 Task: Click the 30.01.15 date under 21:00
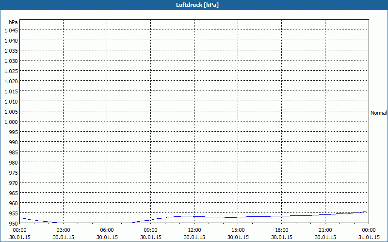325,237
